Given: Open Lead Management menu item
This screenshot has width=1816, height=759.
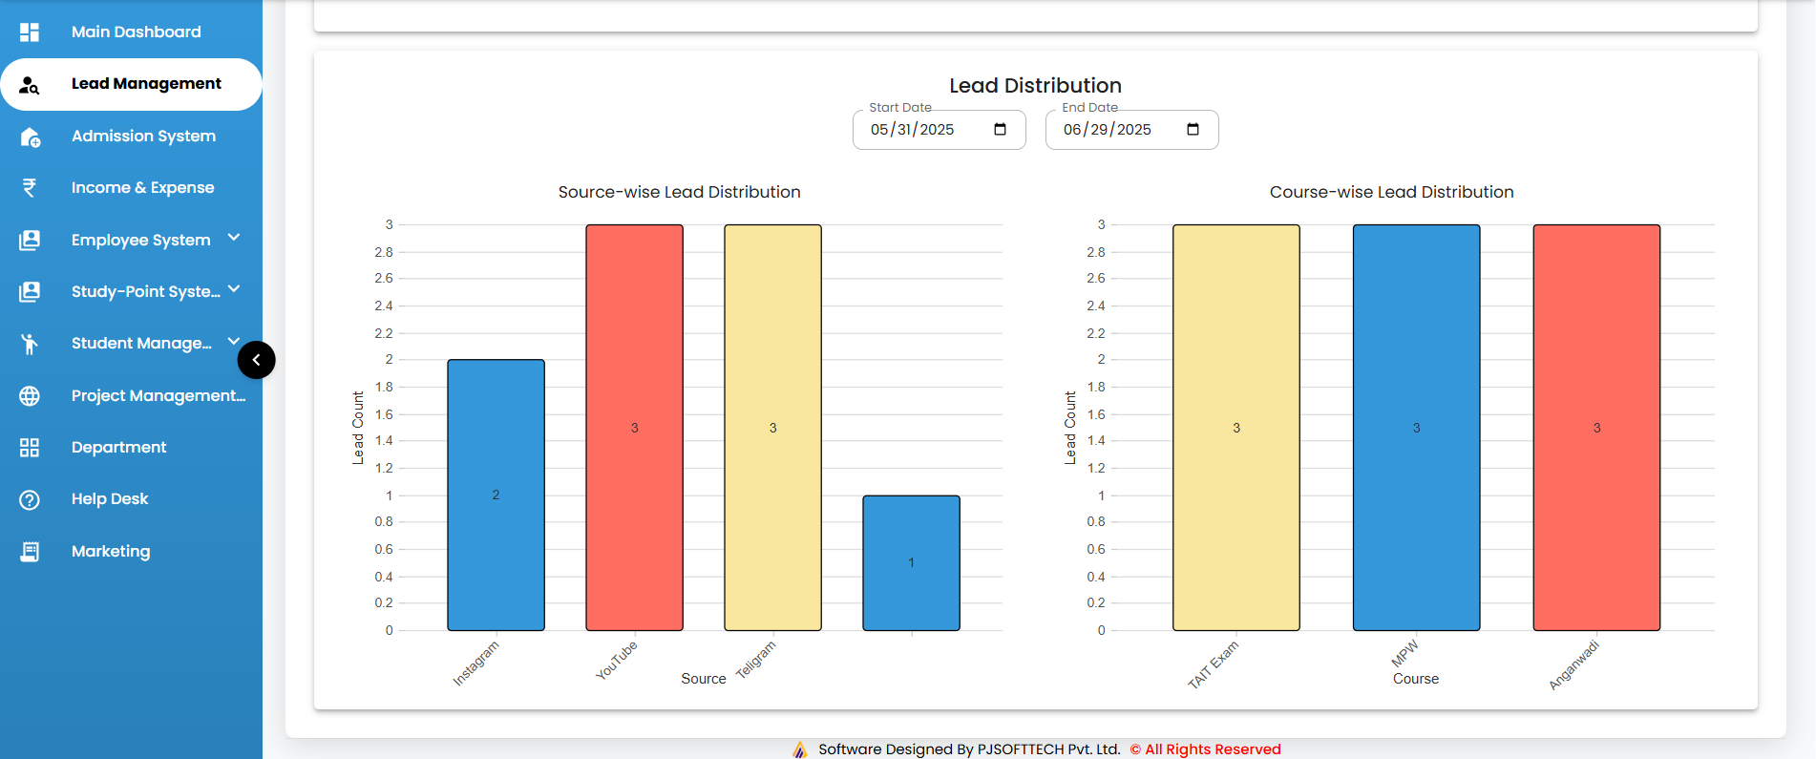Looking at the screenshot, I should coord(146,84).
